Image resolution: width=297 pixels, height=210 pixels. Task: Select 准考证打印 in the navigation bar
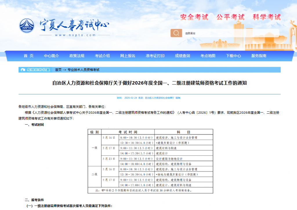(155, 56)
